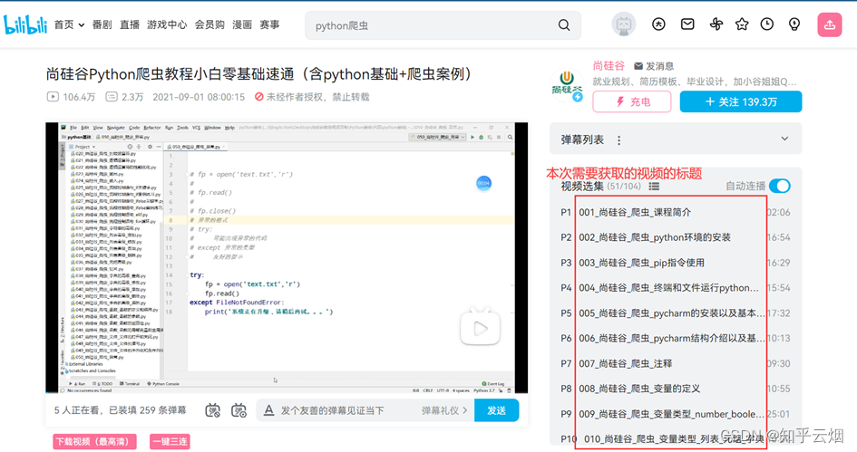Open the creative center lightbulb icon
The width and height of the screenshot is (857, 452).
click(794, 24)
